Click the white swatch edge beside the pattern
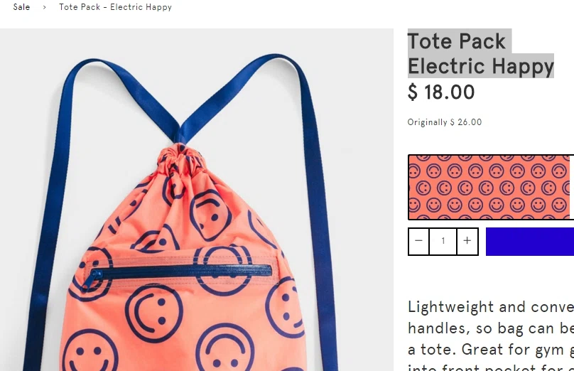 (x=572, y=188)
